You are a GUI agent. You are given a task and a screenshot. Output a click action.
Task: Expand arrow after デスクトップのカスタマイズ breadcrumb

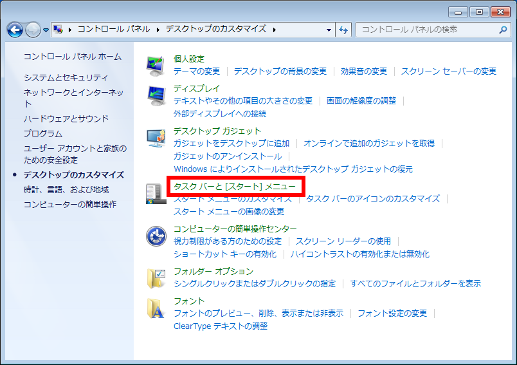click(x=275, y=30)
